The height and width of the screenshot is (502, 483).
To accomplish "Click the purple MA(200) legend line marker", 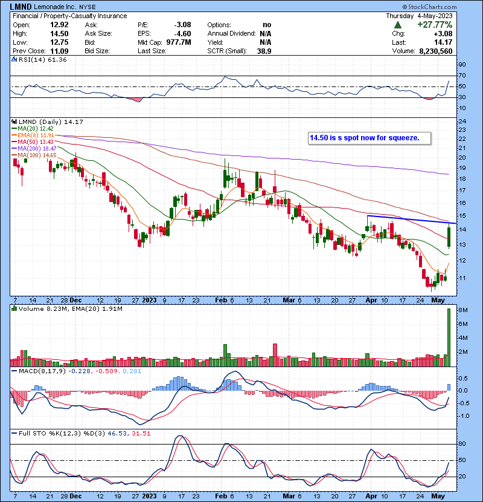I will (14, 149).
